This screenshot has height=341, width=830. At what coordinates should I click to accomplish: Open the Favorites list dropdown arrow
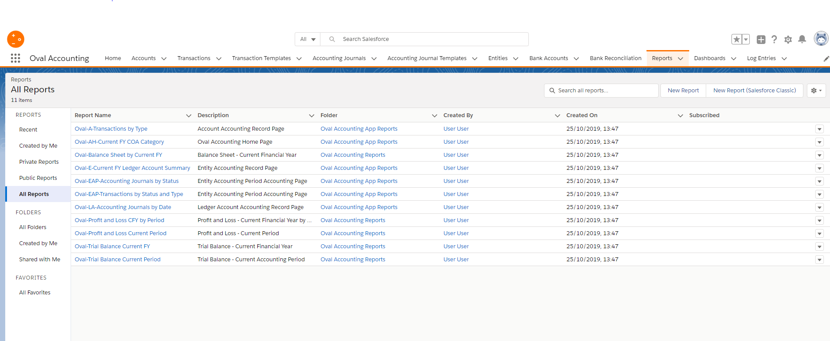tap(745, 39)
